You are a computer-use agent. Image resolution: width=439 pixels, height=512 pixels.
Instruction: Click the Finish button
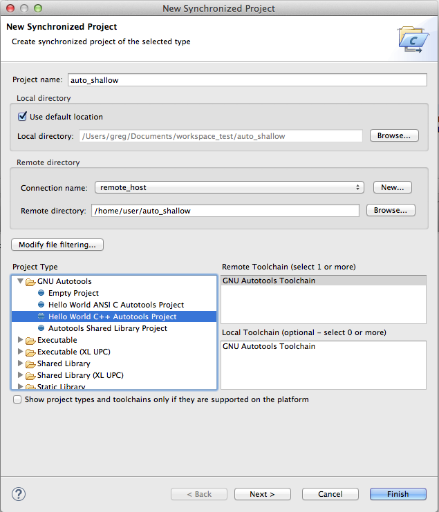click(398, 494)
